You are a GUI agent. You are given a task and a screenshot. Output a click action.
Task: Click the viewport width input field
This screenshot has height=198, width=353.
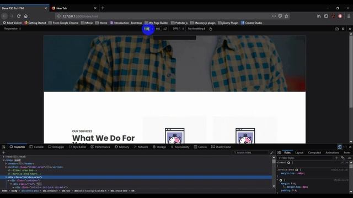tap(147, 29)
